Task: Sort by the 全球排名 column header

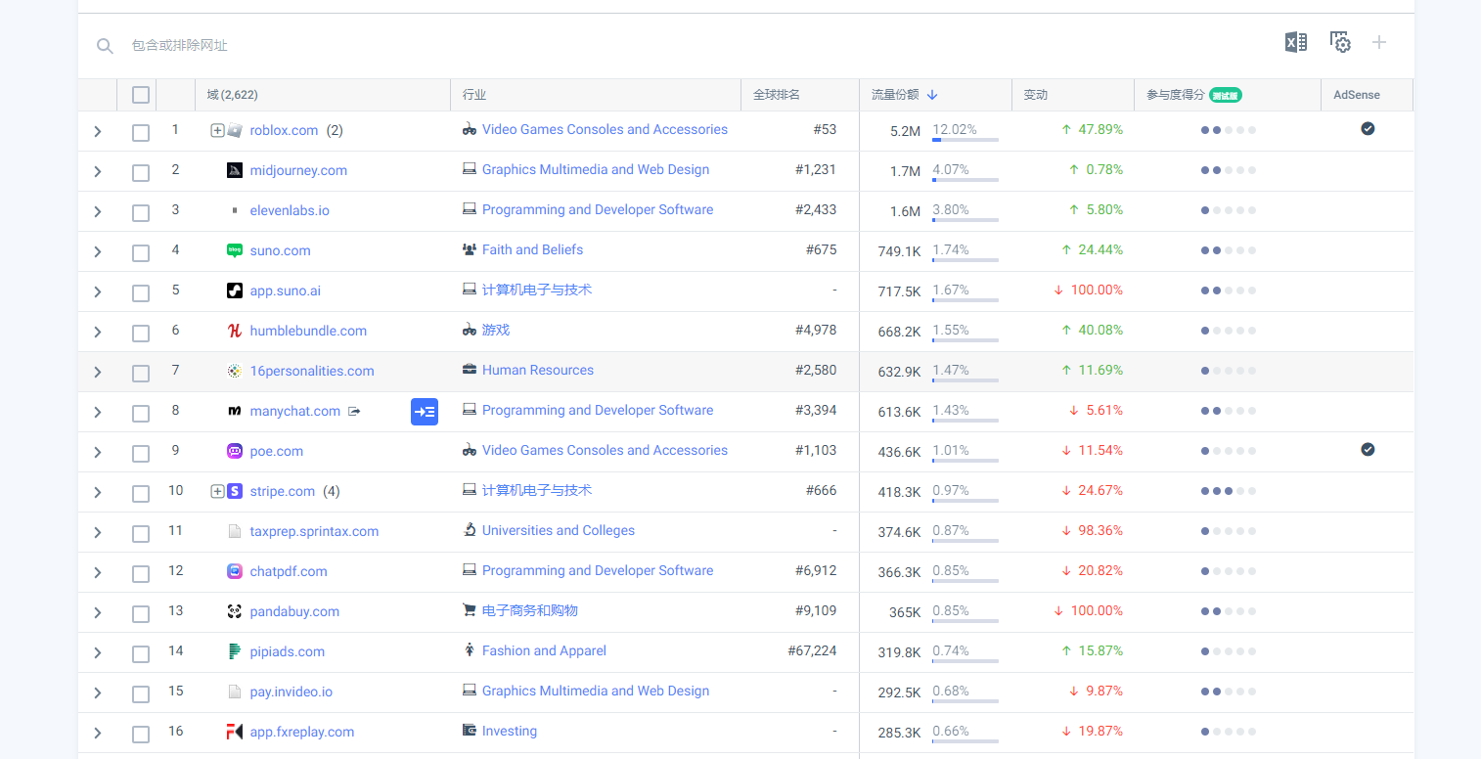Action: [x=777, y=95]
